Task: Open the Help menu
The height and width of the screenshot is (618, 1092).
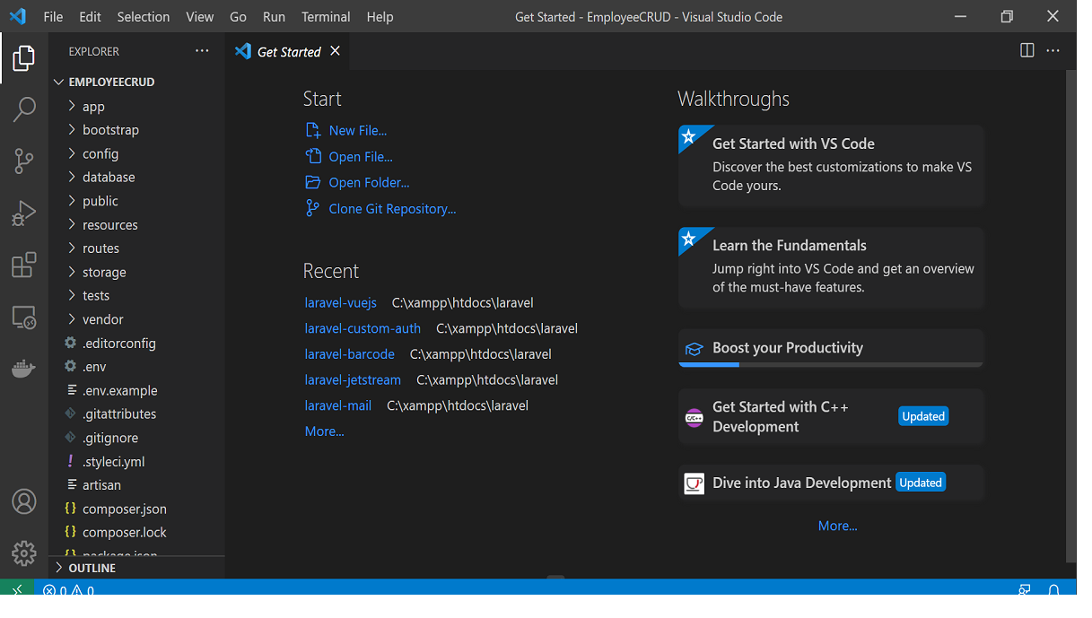Action: (x=380, y=16)
